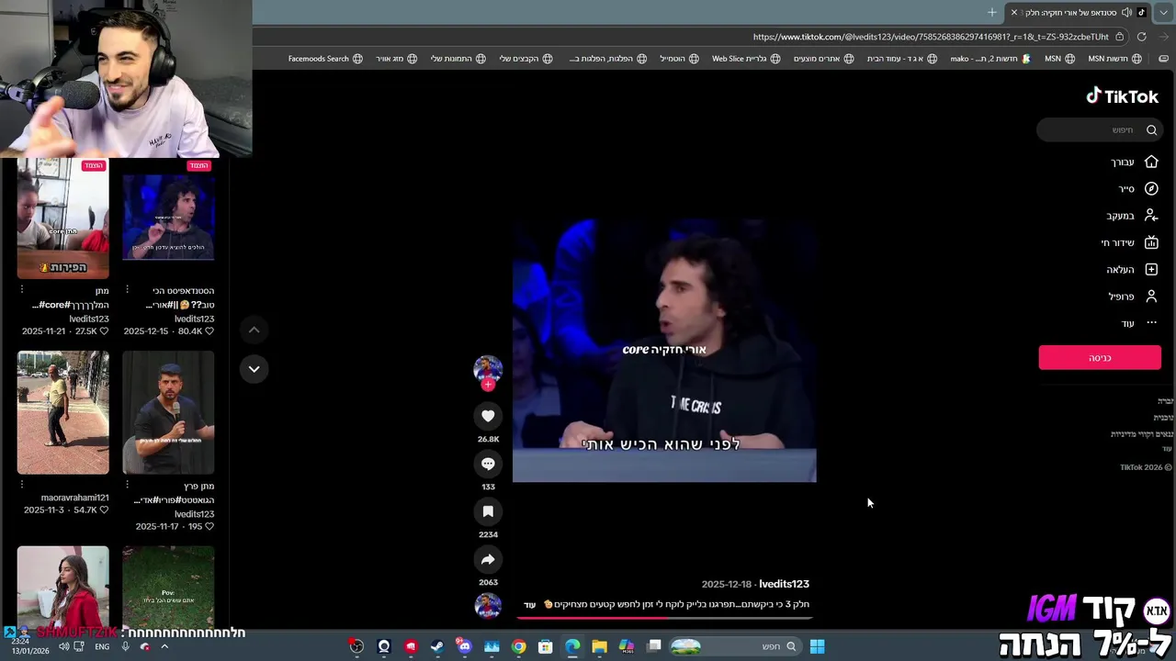The height and width of the screenshot is (661, 1176).
Task: Like the maoravrahami121 video 54.7K heart
Action: 104,510
